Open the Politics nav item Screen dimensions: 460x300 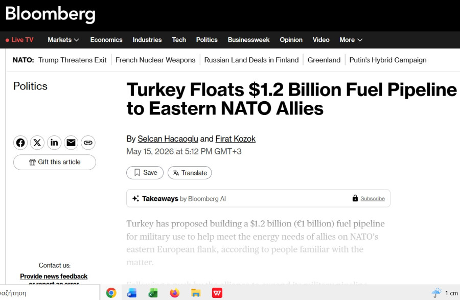tap(207, 40)
